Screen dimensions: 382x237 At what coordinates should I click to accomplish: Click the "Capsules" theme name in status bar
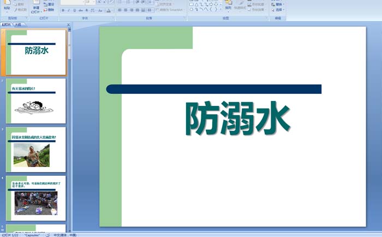[x=32, y=235]
